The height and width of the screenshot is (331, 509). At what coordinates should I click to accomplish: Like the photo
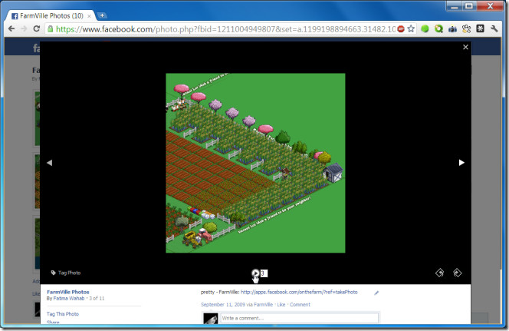click(x=281, y=305)
